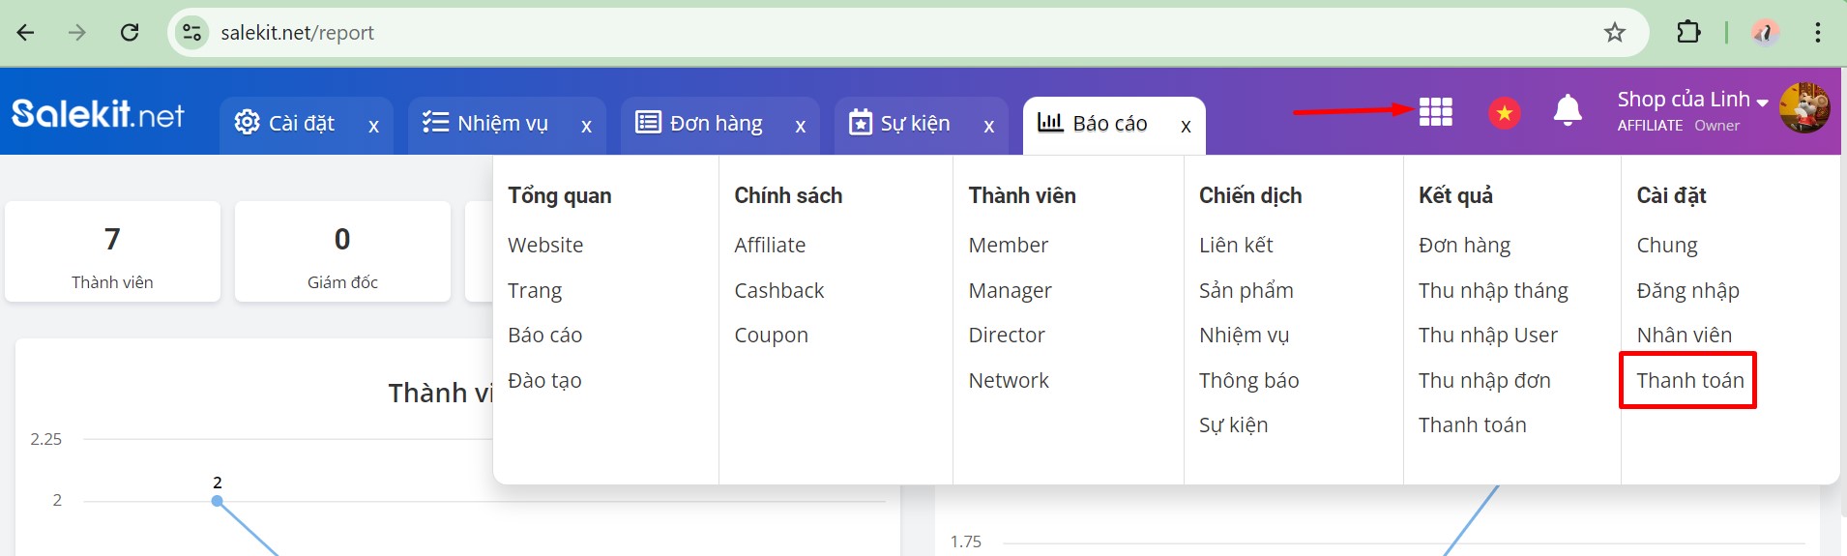Expand the Shop của Linh dropdown

pyautogui.click(x=1692, y=100)
